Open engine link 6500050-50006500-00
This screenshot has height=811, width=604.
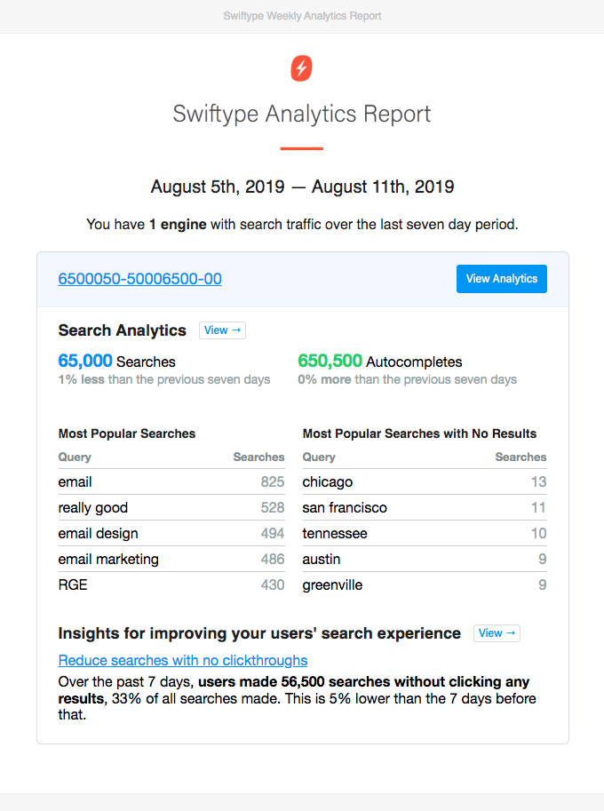coord(140,279)
